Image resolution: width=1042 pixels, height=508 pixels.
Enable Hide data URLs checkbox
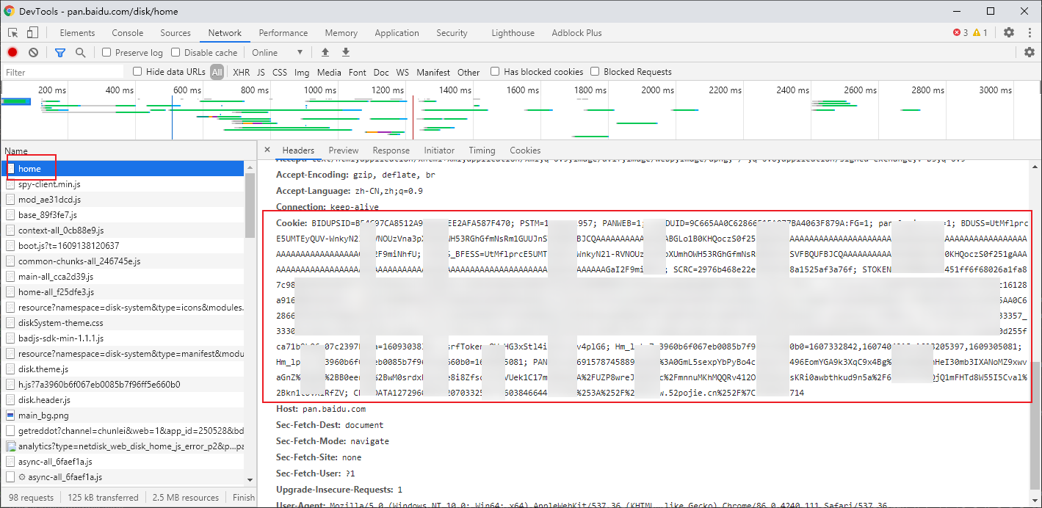point(137,71)
